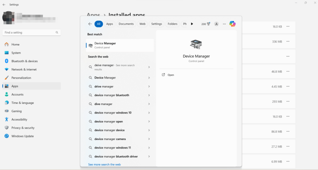
Task: Open three-dot menu for the 336 MB app
Action: (288, 41)
